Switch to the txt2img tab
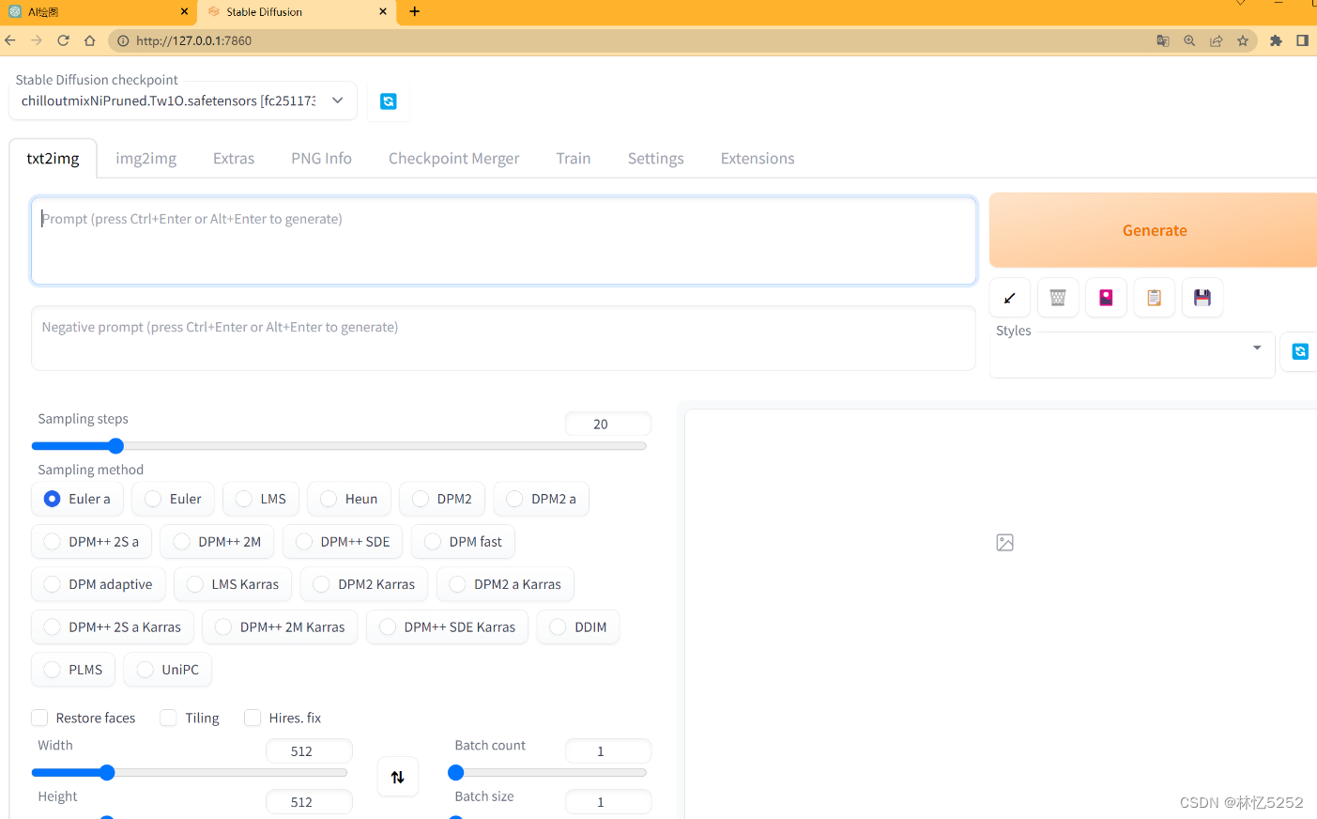 point(53,158)
